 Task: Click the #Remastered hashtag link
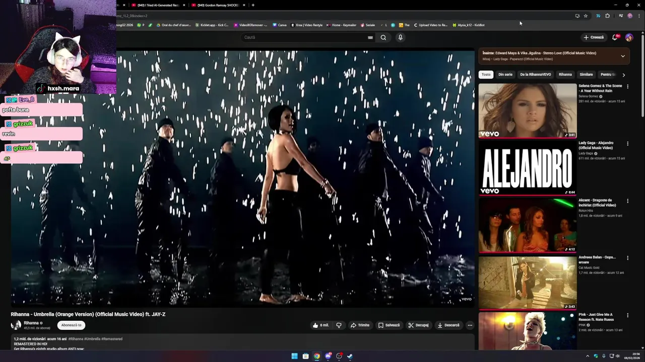point(112,339)
